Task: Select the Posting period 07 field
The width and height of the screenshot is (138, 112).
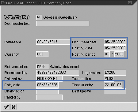Action: [x=107, y=54]
